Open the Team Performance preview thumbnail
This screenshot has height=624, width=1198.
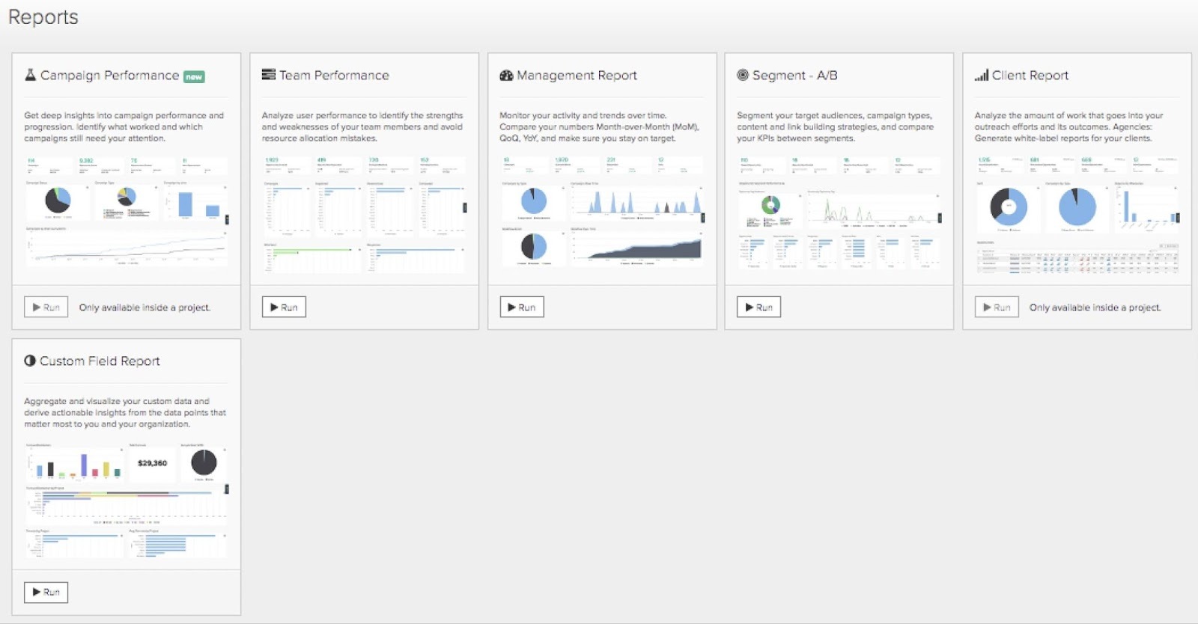[364, 214]
